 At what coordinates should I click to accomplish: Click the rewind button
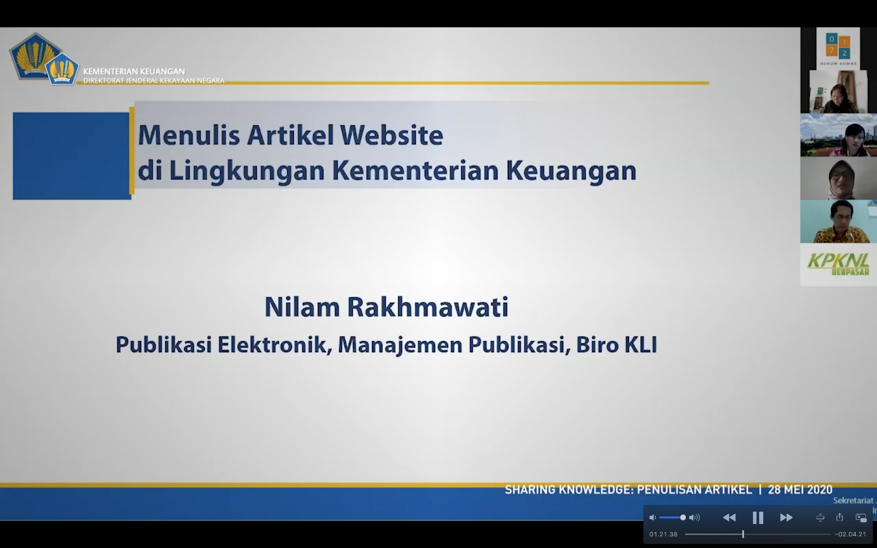(x=729, y=518)
